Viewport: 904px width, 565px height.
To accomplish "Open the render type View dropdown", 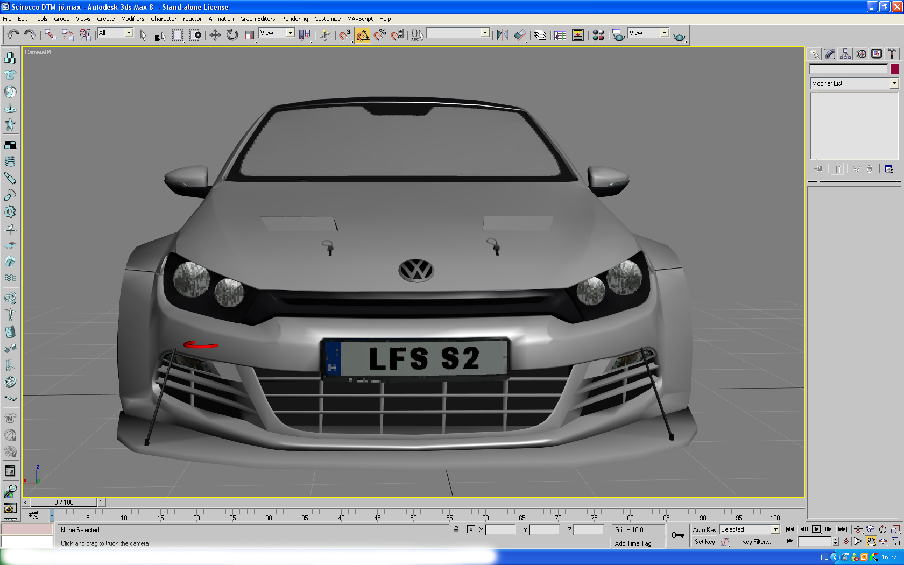I will 648,33.
